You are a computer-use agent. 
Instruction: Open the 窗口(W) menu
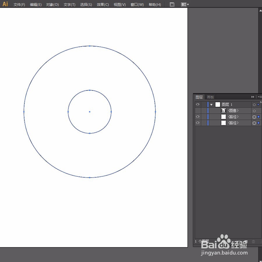click(x=137, y=4)
